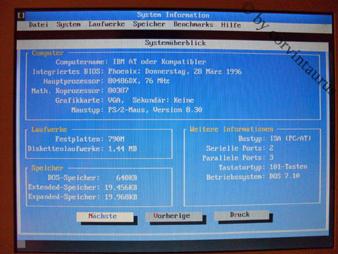
Task: Click the Maustyp label
Action: [x=87, y=110]
